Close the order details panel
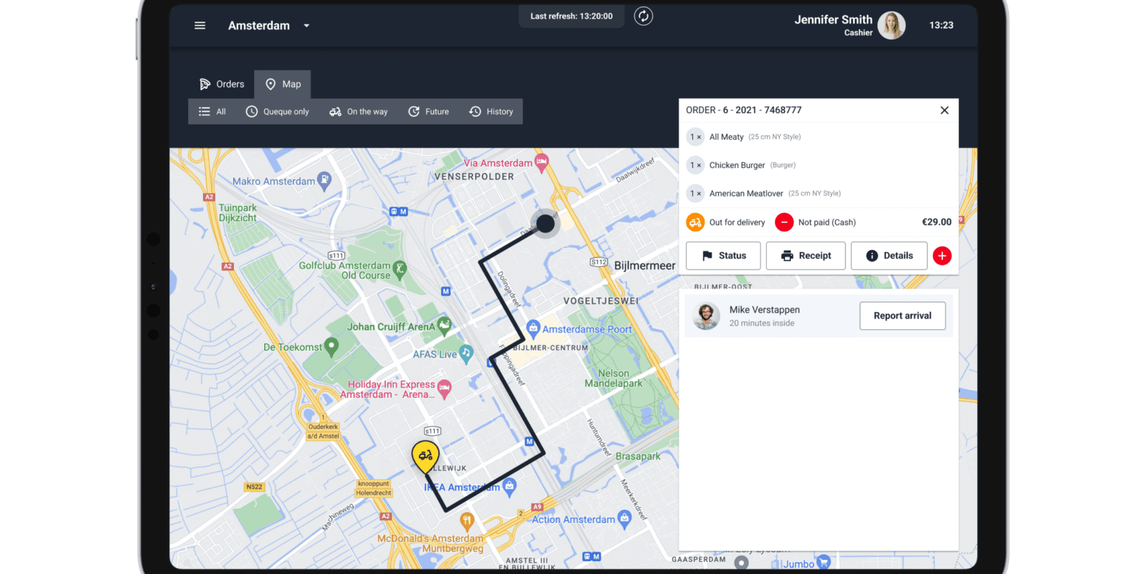1148x574 pixels. pyautogui.click(x=944, y=110)
